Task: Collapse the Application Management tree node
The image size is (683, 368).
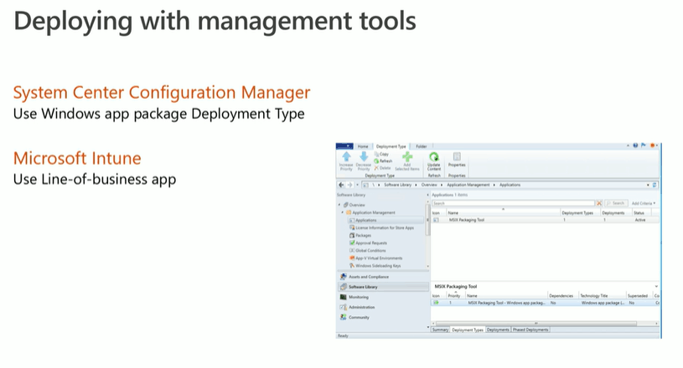Action: 343,212
